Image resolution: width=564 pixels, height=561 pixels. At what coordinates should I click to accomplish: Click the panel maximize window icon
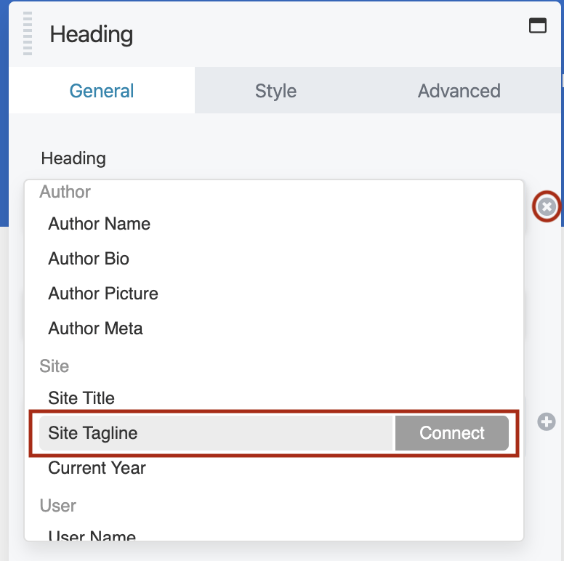pos(537,26)
